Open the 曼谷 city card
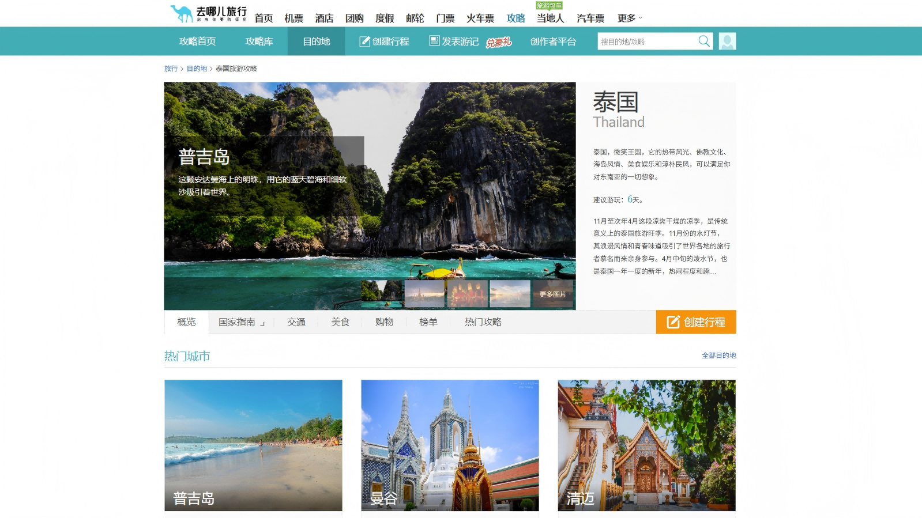Viewport: 922px width, 518px height. [x=450, y=445]
